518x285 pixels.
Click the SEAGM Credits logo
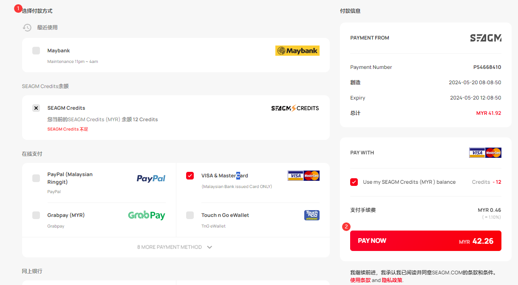(x=295, y=108)
